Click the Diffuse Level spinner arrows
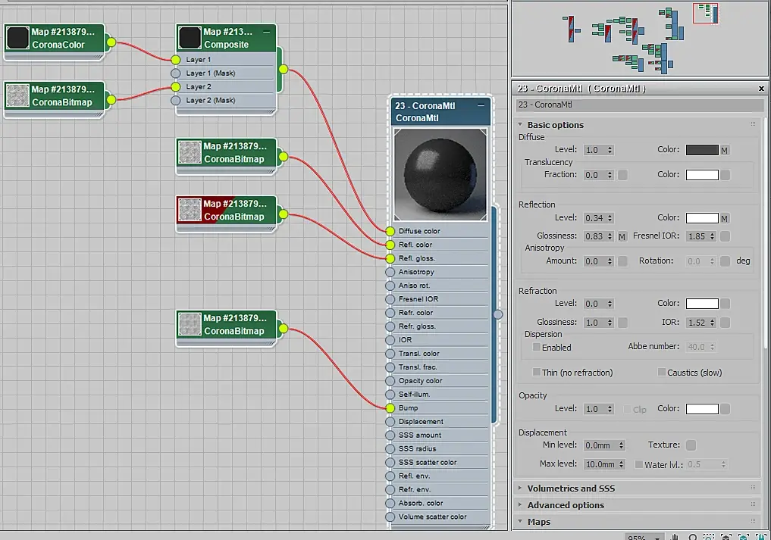 [610, 151]
